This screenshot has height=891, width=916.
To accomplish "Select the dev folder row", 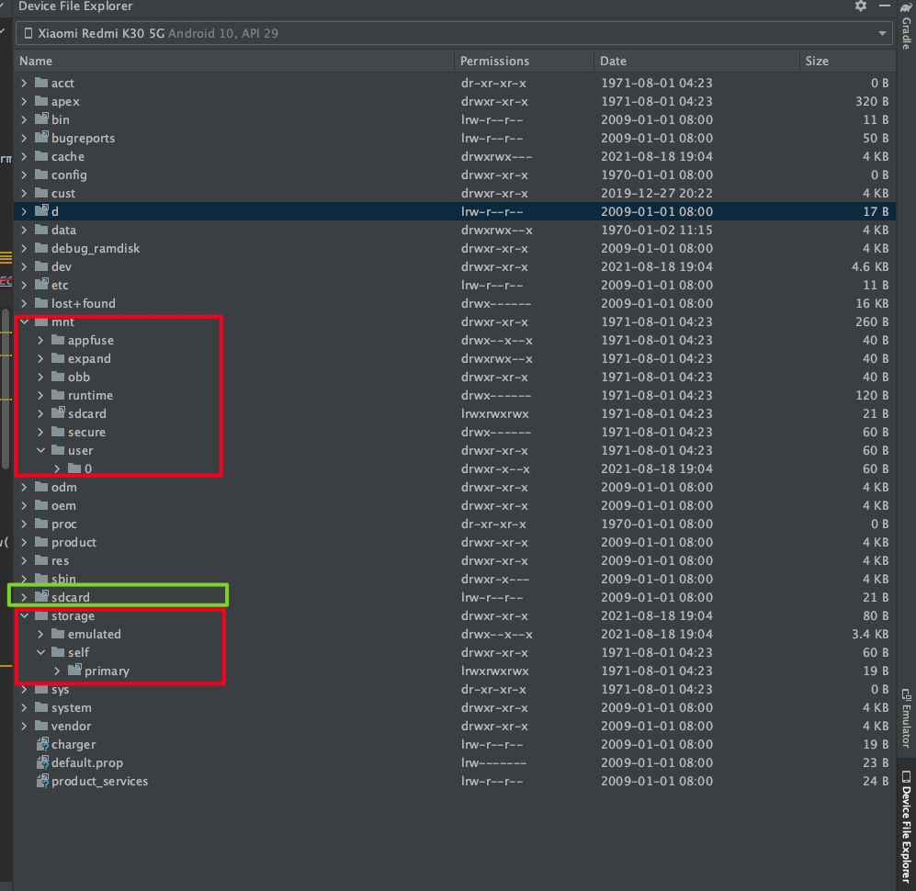I will tap(455, 266).
